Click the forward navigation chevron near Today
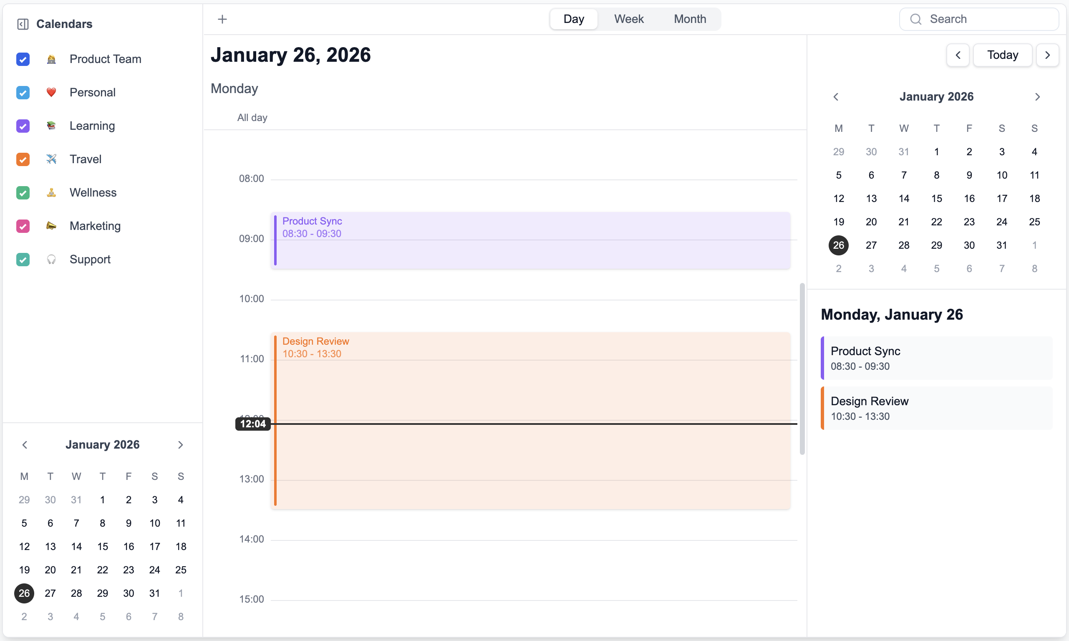The image size is (1069, 641). tap(1048, 55)
